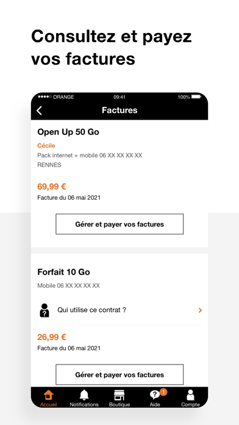Check the battery indicator in status bar
Image resolution: width=239 pixels, height=425 pixels.
(196, 96)
